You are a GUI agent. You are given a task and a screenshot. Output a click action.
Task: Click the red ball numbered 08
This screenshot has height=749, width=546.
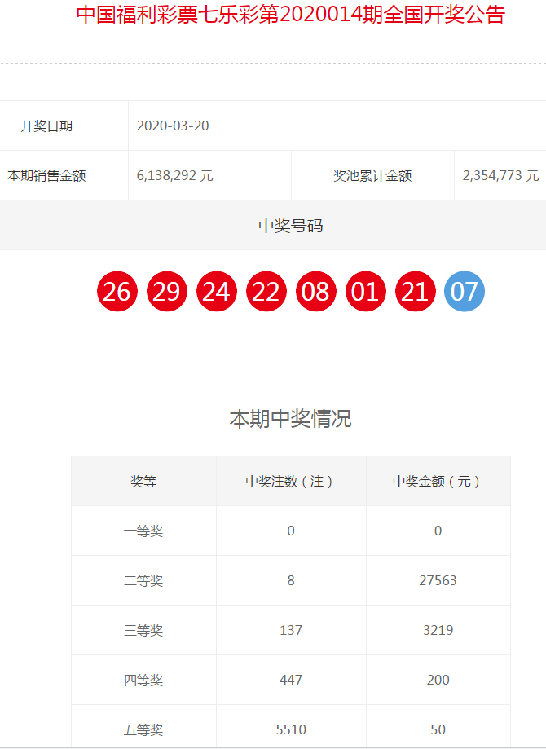pyautogui.click(x=315, y=291)
